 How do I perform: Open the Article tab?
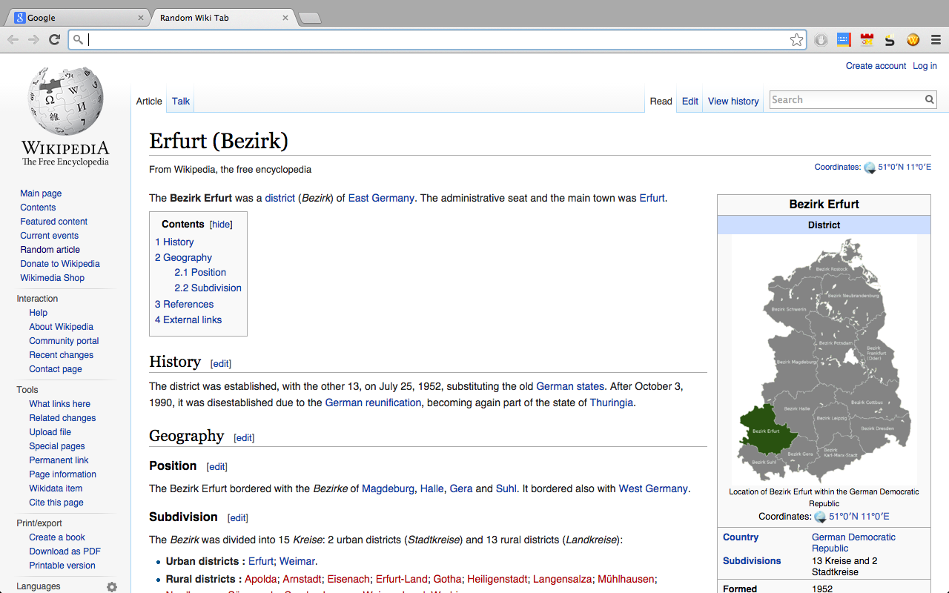click(149, 102)
